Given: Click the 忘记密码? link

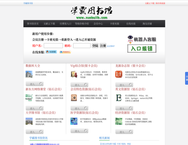Looking at the screenshot, I should coord(111,46).
